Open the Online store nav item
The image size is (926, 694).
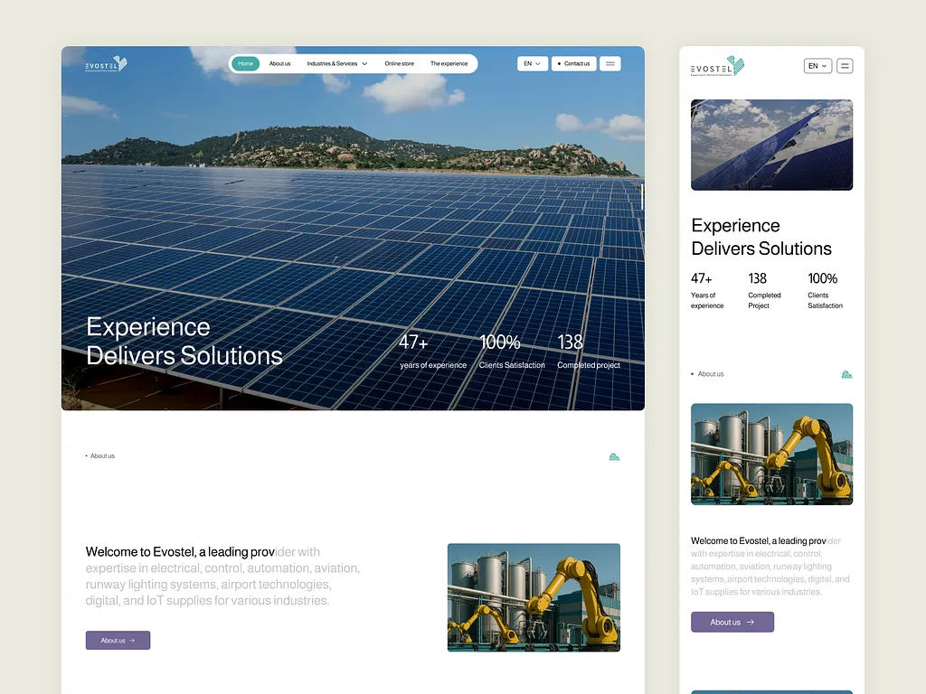pyautogui.click(x=399, y=64)
